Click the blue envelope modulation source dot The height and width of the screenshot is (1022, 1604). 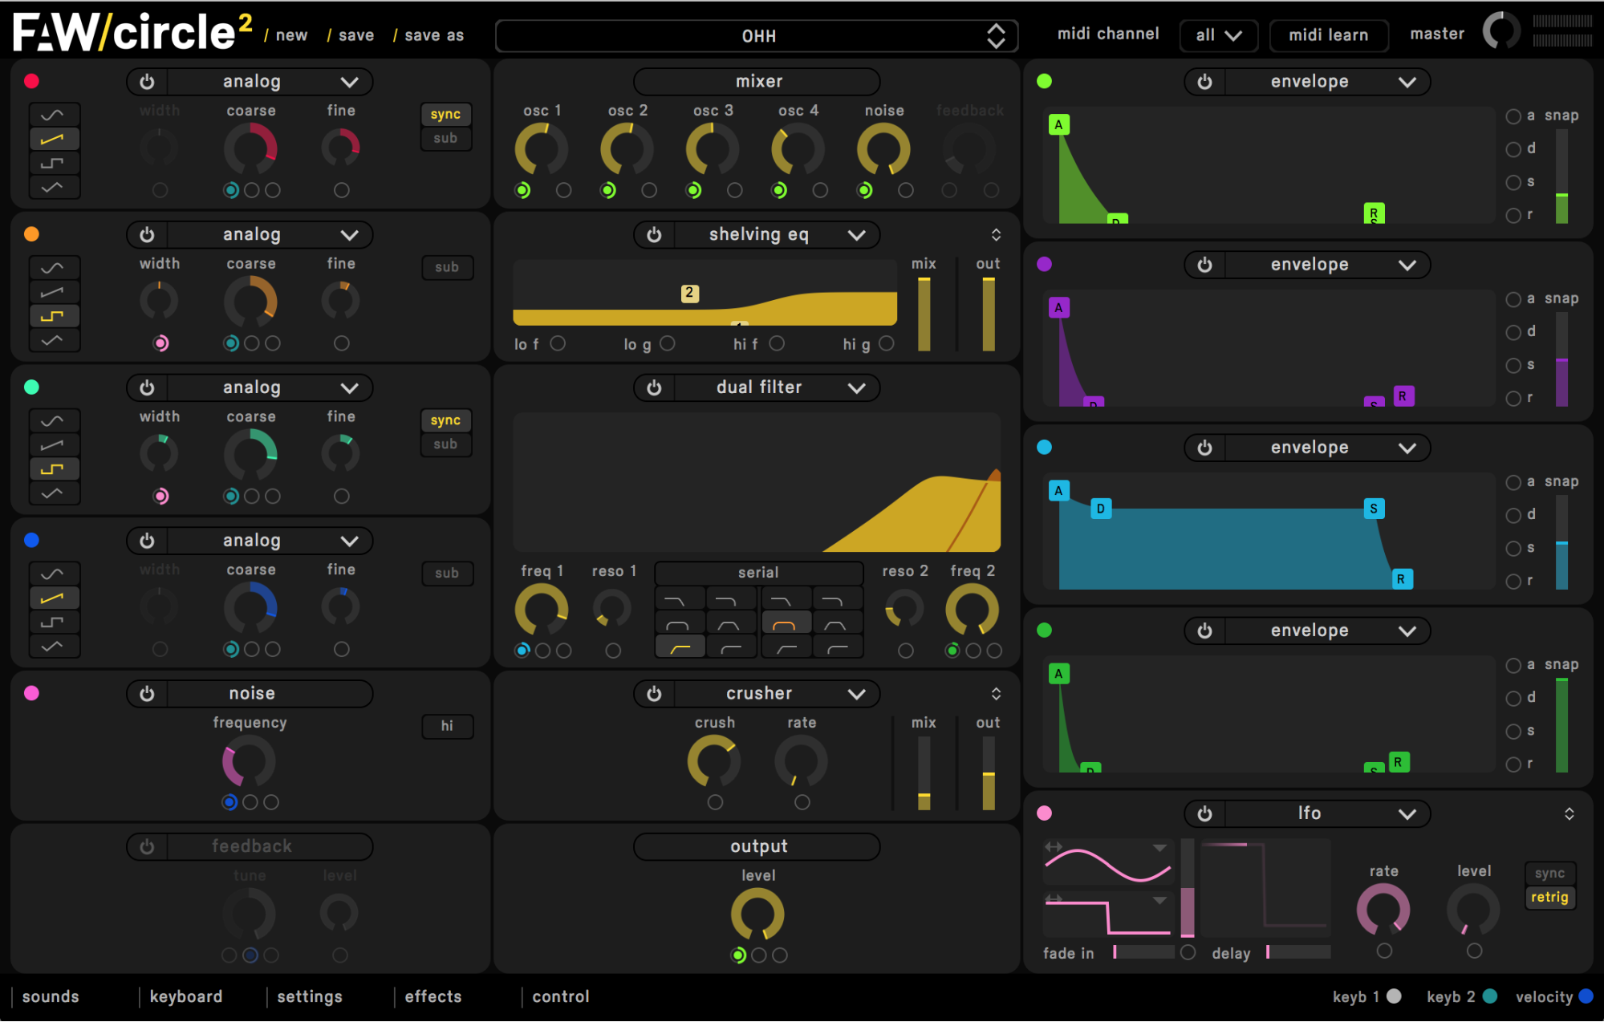coord(1044,448)
